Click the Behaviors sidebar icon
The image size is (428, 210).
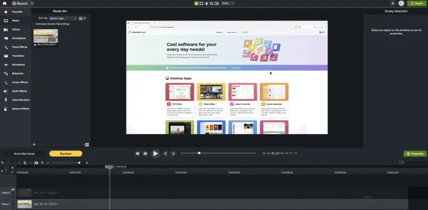tap(6, 73)
